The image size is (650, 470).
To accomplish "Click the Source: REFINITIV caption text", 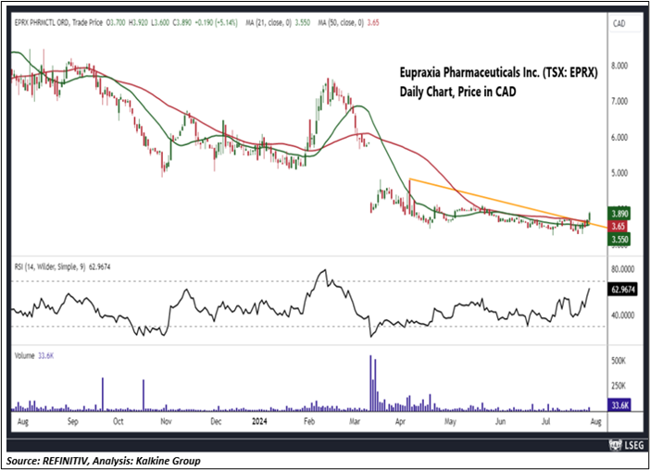I will click(x=104, y=461).
